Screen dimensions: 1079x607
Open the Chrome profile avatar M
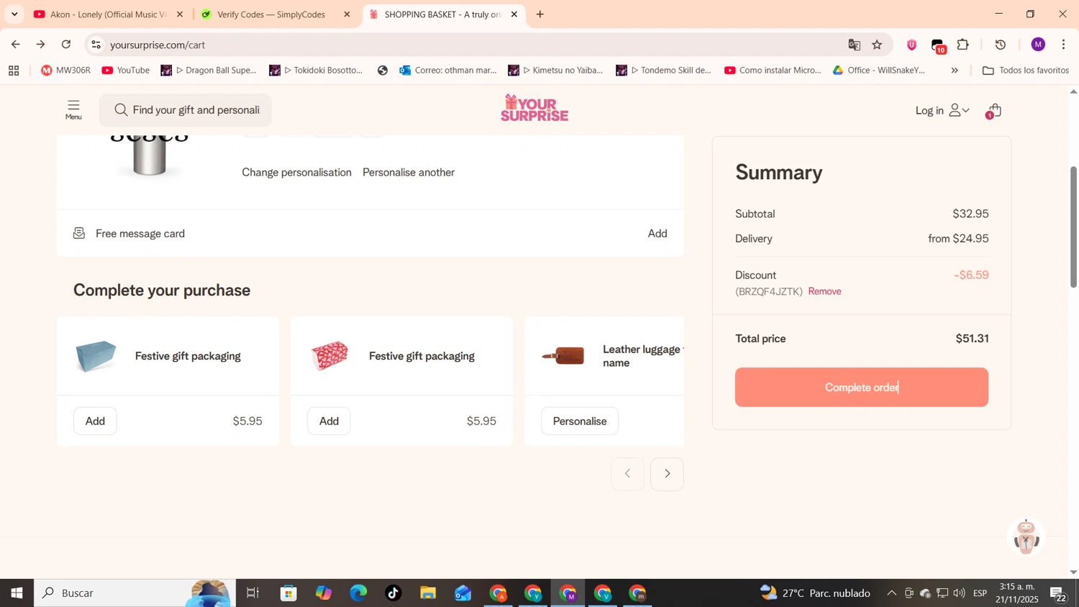coord(1038,45)
